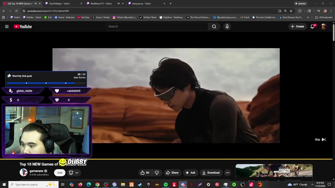This screenshot has width=335, height=188.
Task: Open Chrome zoom magnifier in address bar
Action: tap(285, 11)
